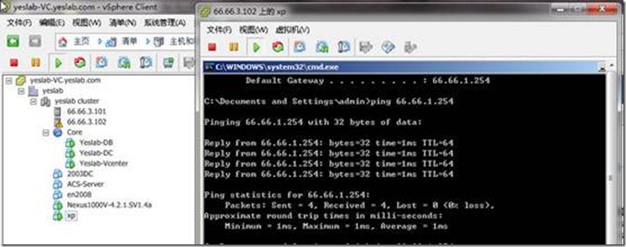
Task: Open breadcrumb arrow before 清单
Action: [x=99, y=41]
